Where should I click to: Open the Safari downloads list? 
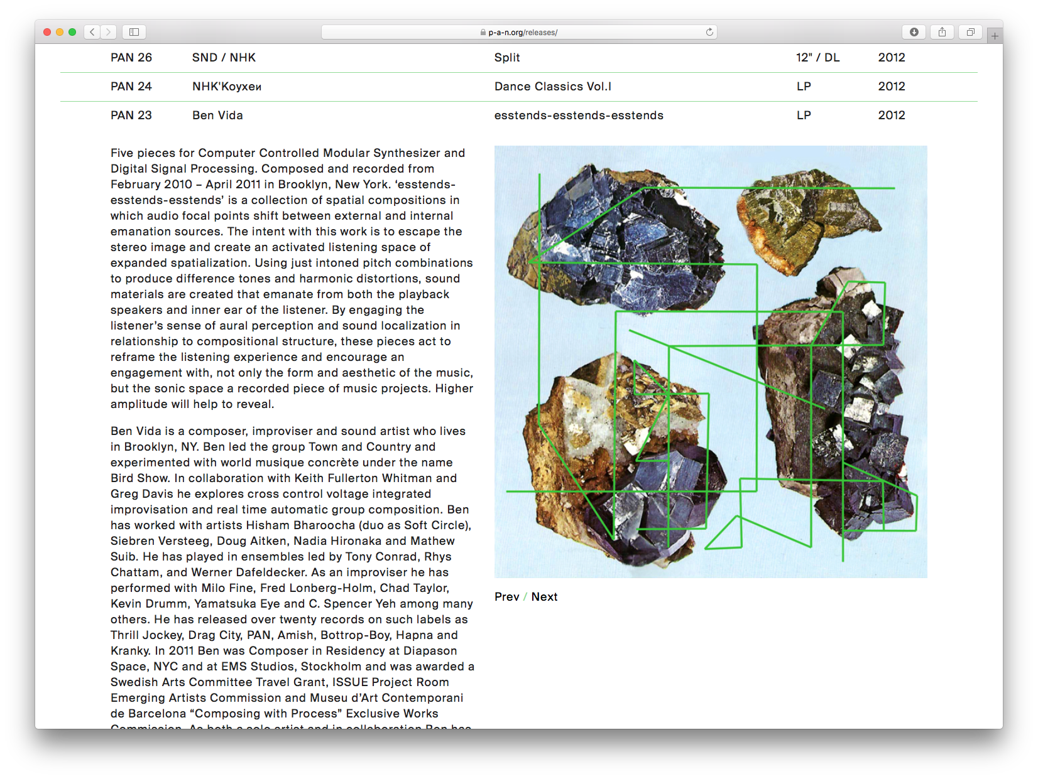(x=914, y=32)
